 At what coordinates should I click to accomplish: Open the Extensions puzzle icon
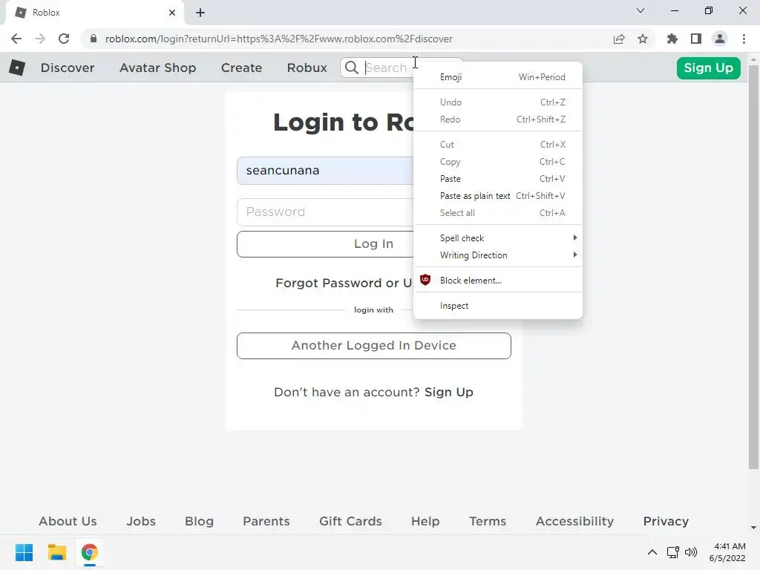coord(672,39)
